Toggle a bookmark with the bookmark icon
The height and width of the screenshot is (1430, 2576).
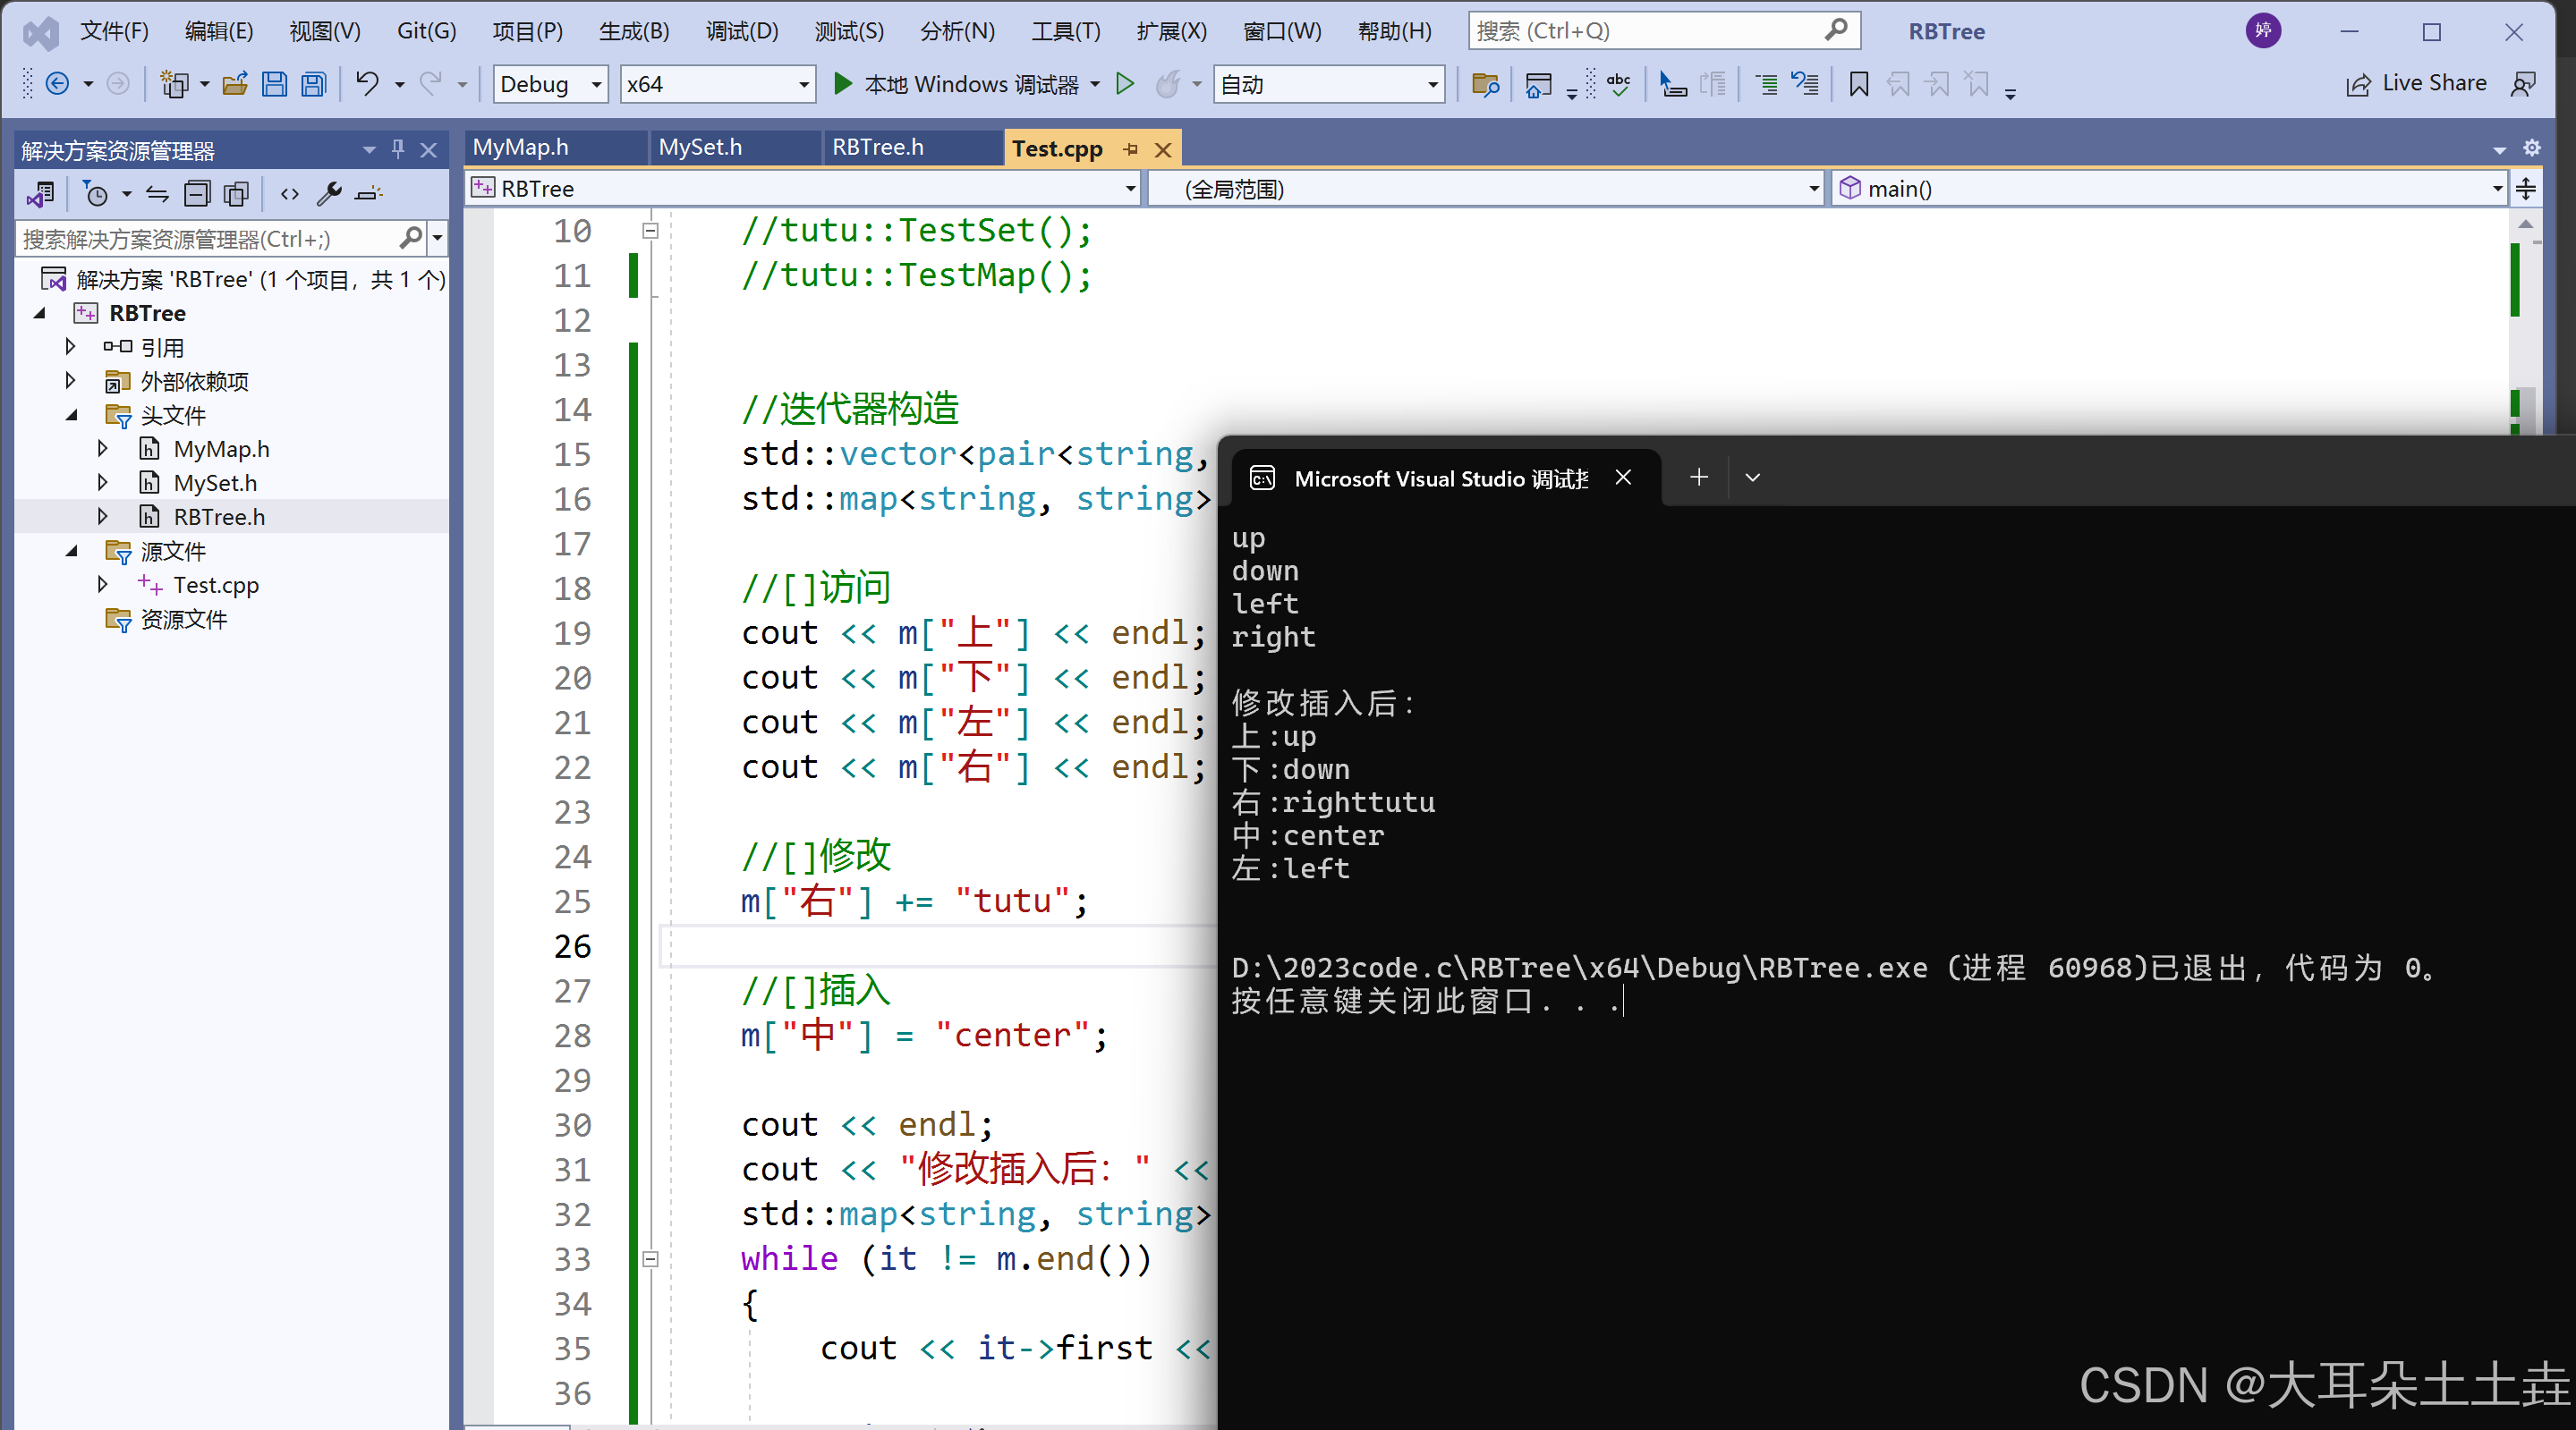[x=1859, y=84]
